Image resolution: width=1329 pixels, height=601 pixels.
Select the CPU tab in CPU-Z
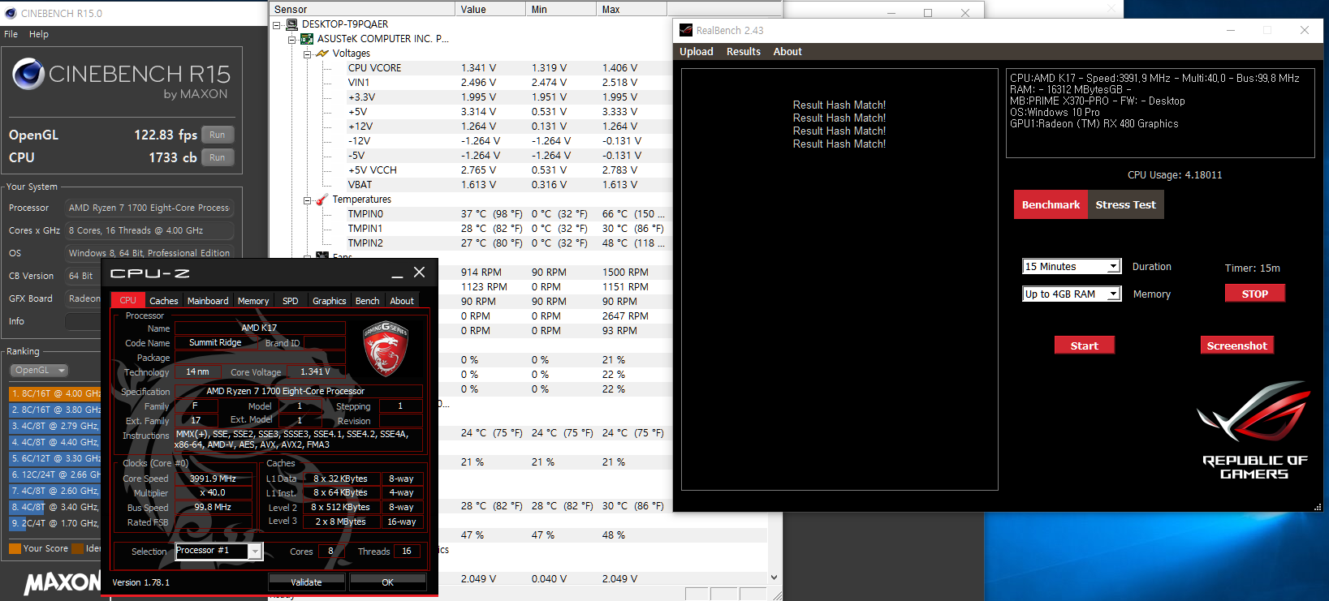coord(128,300)
